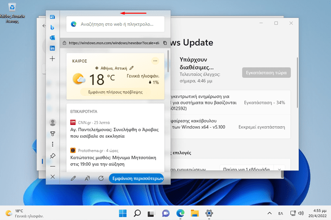
Task: Open LinkedIn icon in Edge bar sidebar
Action: click(x=53, y=48)
